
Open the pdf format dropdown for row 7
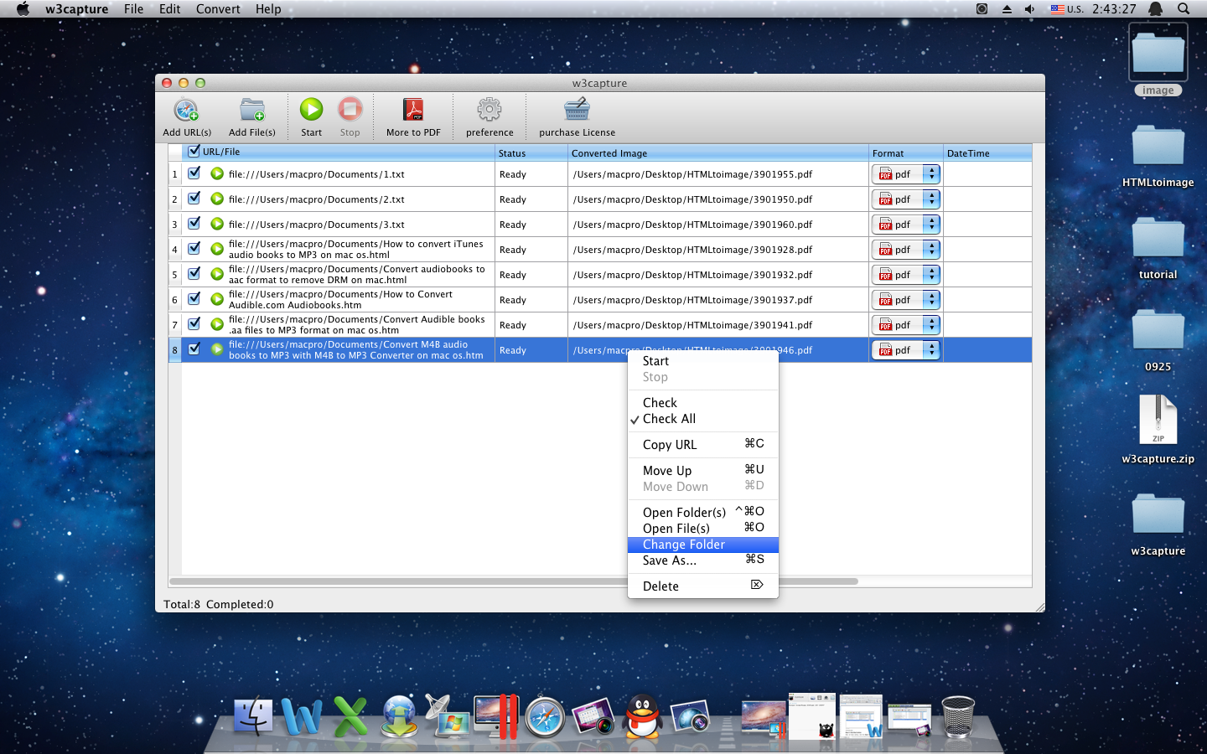[906, 325]
